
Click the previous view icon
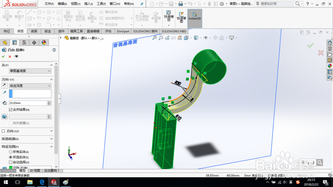click(x=167, y=38)
